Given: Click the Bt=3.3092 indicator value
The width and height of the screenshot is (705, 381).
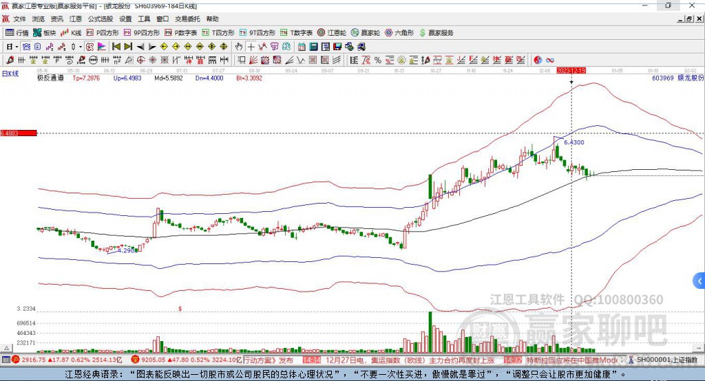Looking at the screenshot, I should (249, 78).
